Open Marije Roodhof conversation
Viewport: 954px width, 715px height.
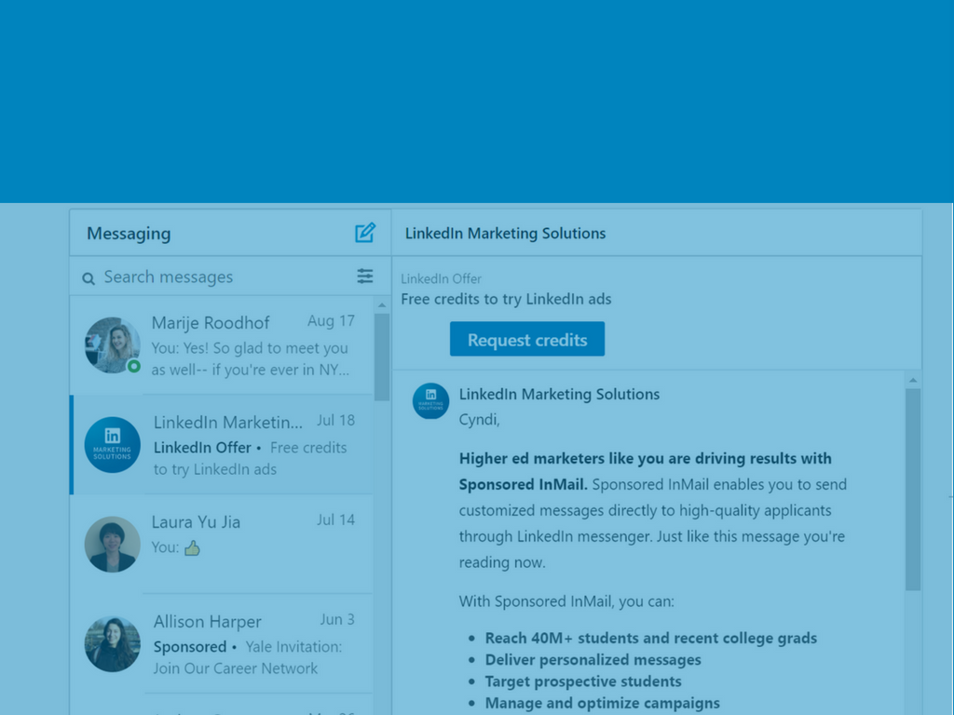tap(222, 345)
